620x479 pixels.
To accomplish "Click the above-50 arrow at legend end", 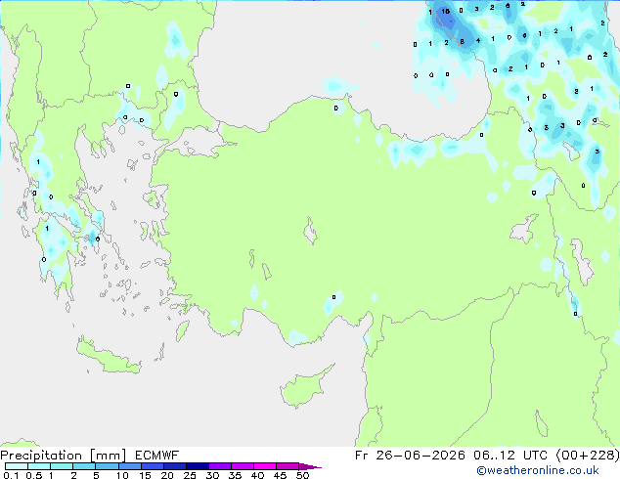I will pos(309,466).
